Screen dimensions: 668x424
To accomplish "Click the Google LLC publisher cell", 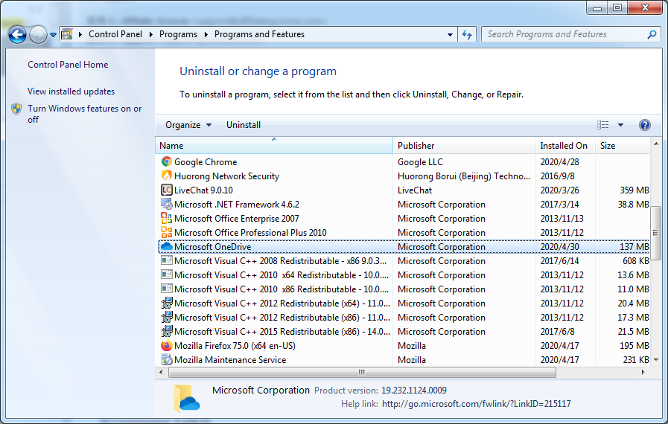I will click(420, 162).
